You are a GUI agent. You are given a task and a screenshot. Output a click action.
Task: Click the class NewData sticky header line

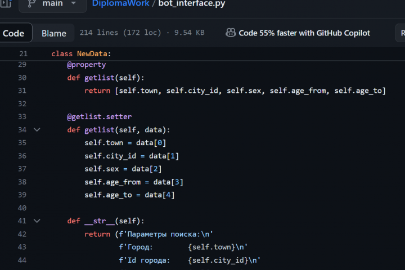click(x=81, y=54)
